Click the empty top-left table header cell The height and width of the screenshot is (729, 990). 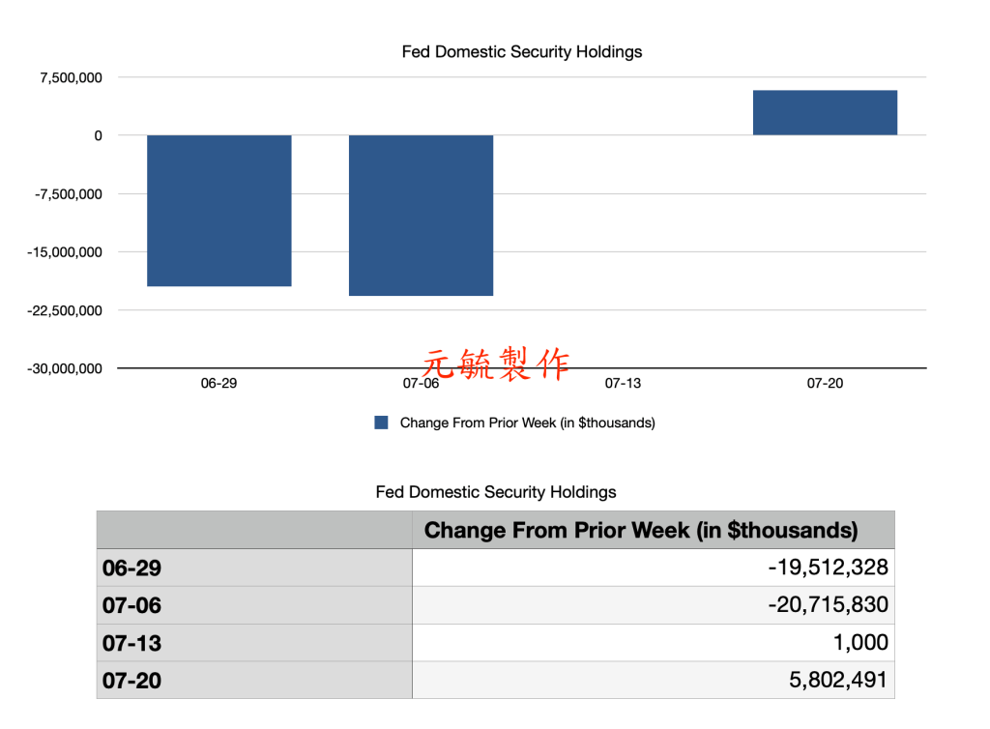254,530
